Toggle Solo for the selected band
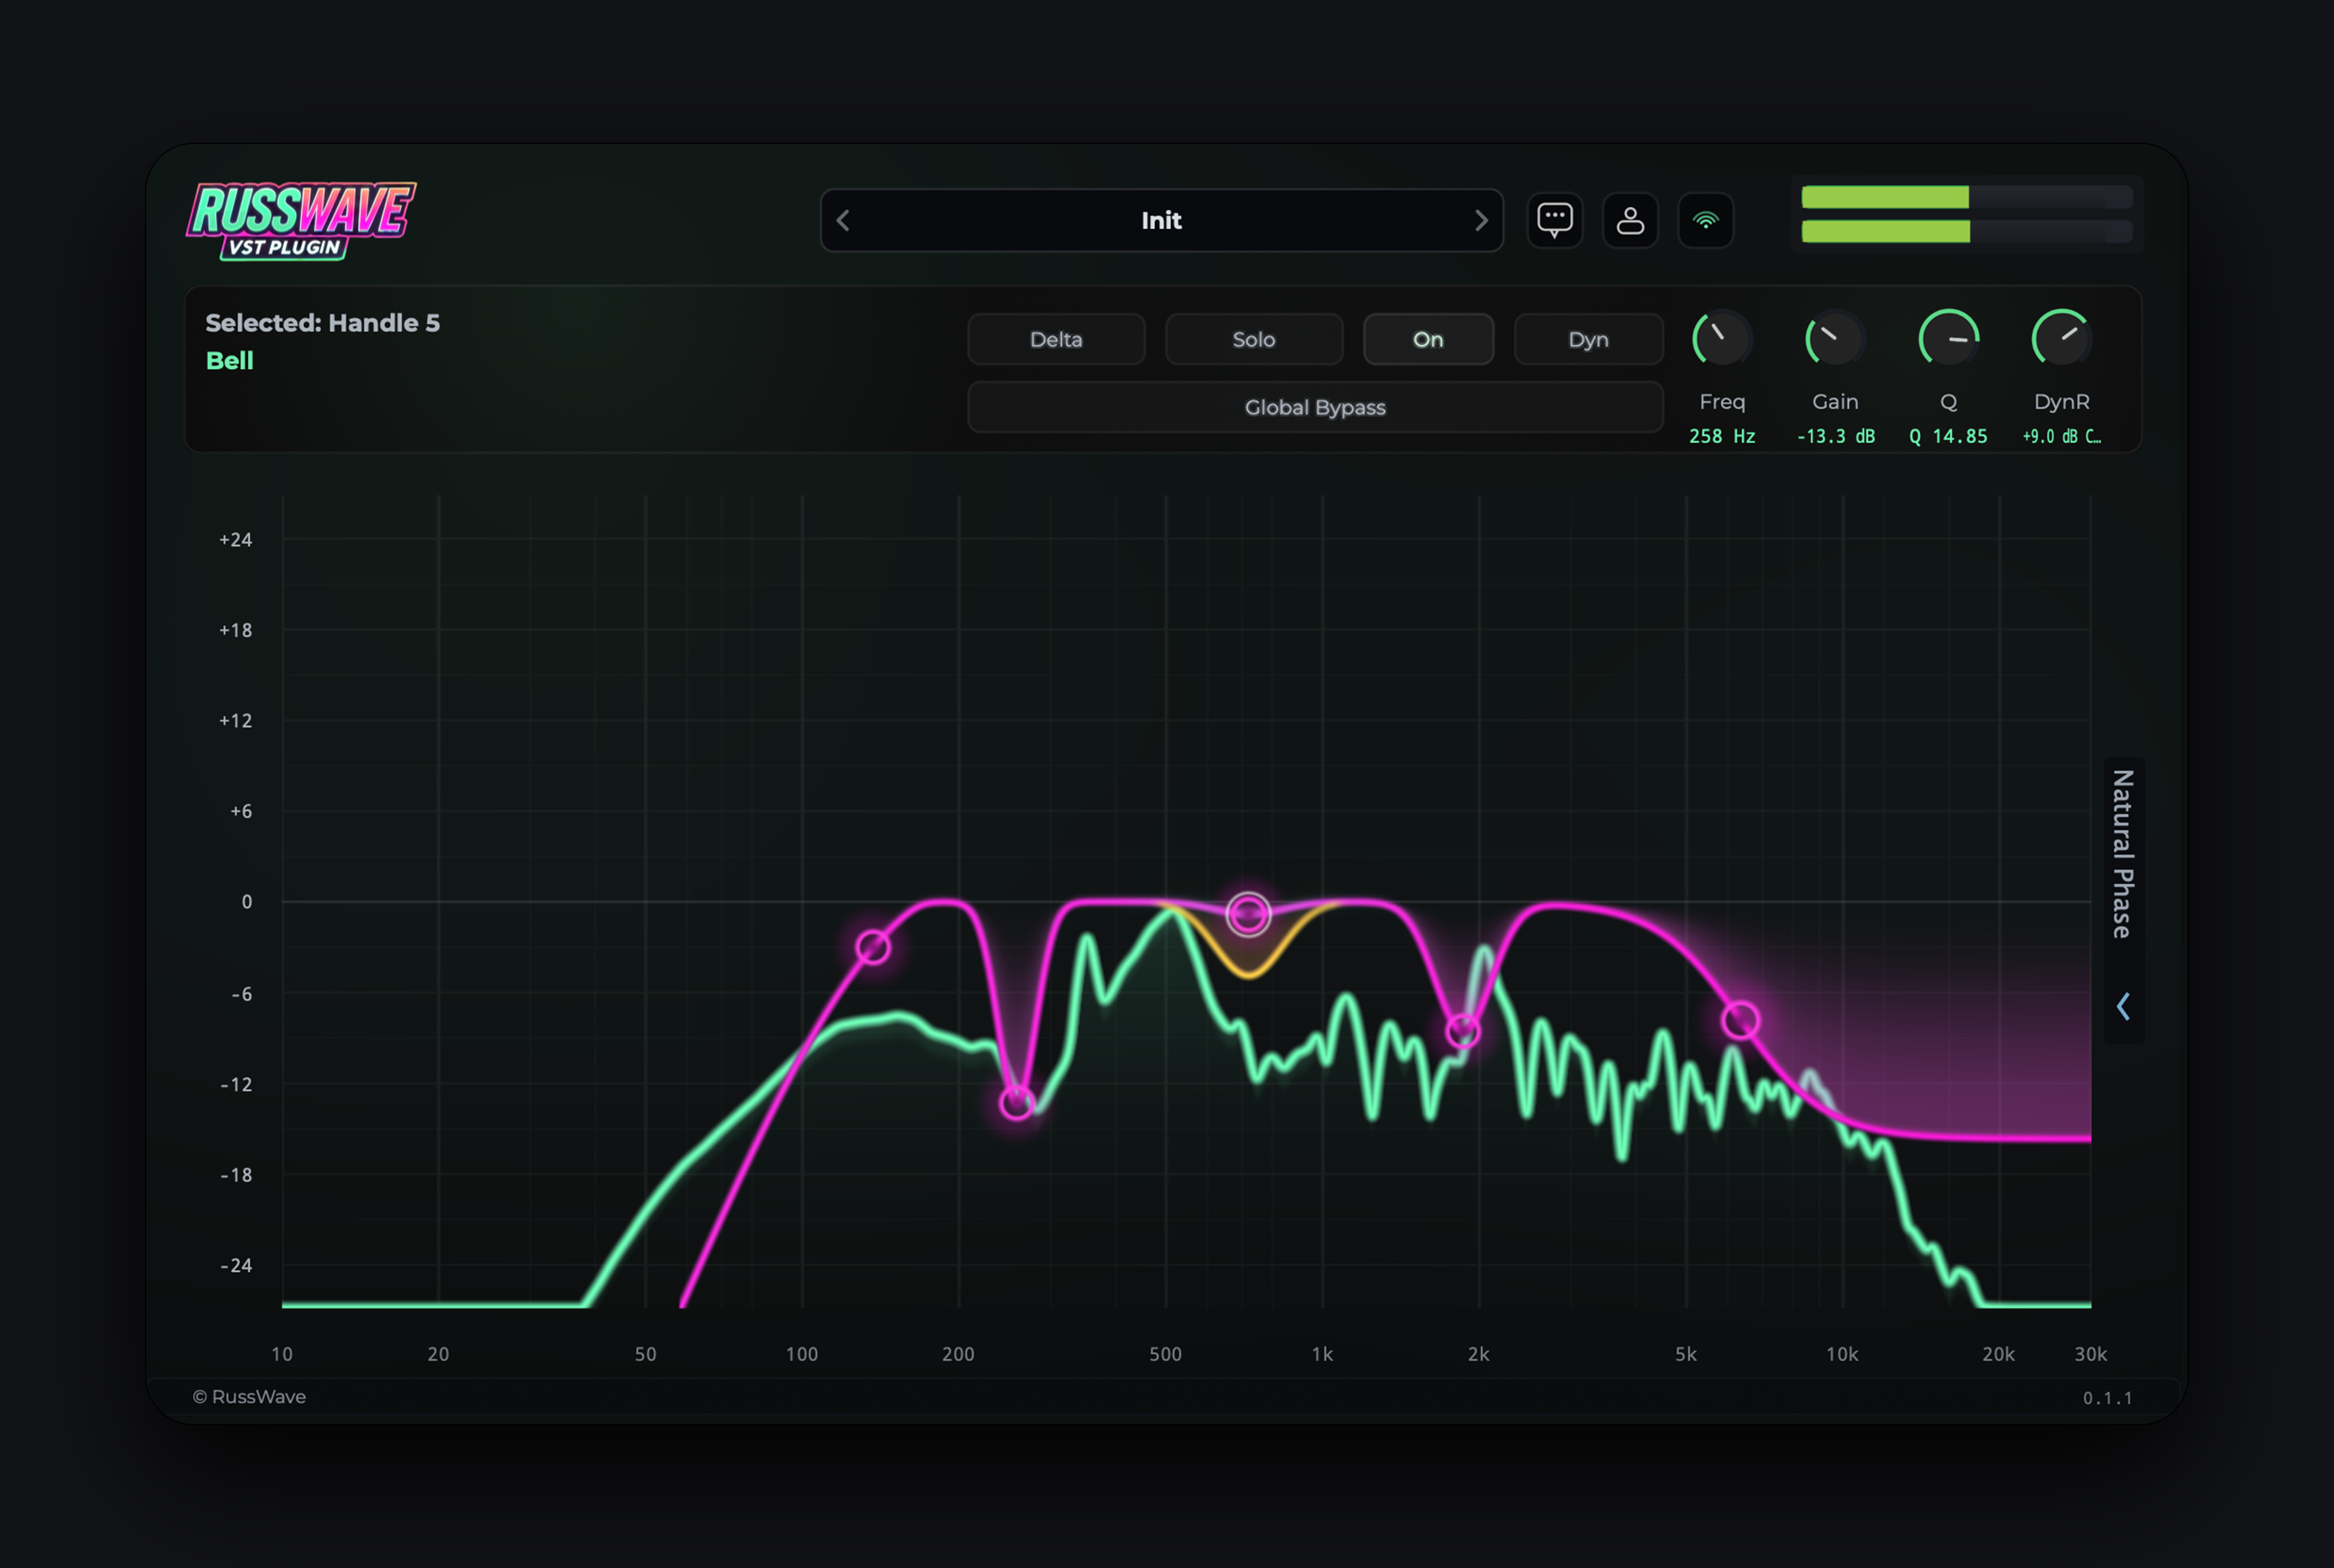The height and width of the screenshot is (1568, 2334). click(x=1253, y=339)
